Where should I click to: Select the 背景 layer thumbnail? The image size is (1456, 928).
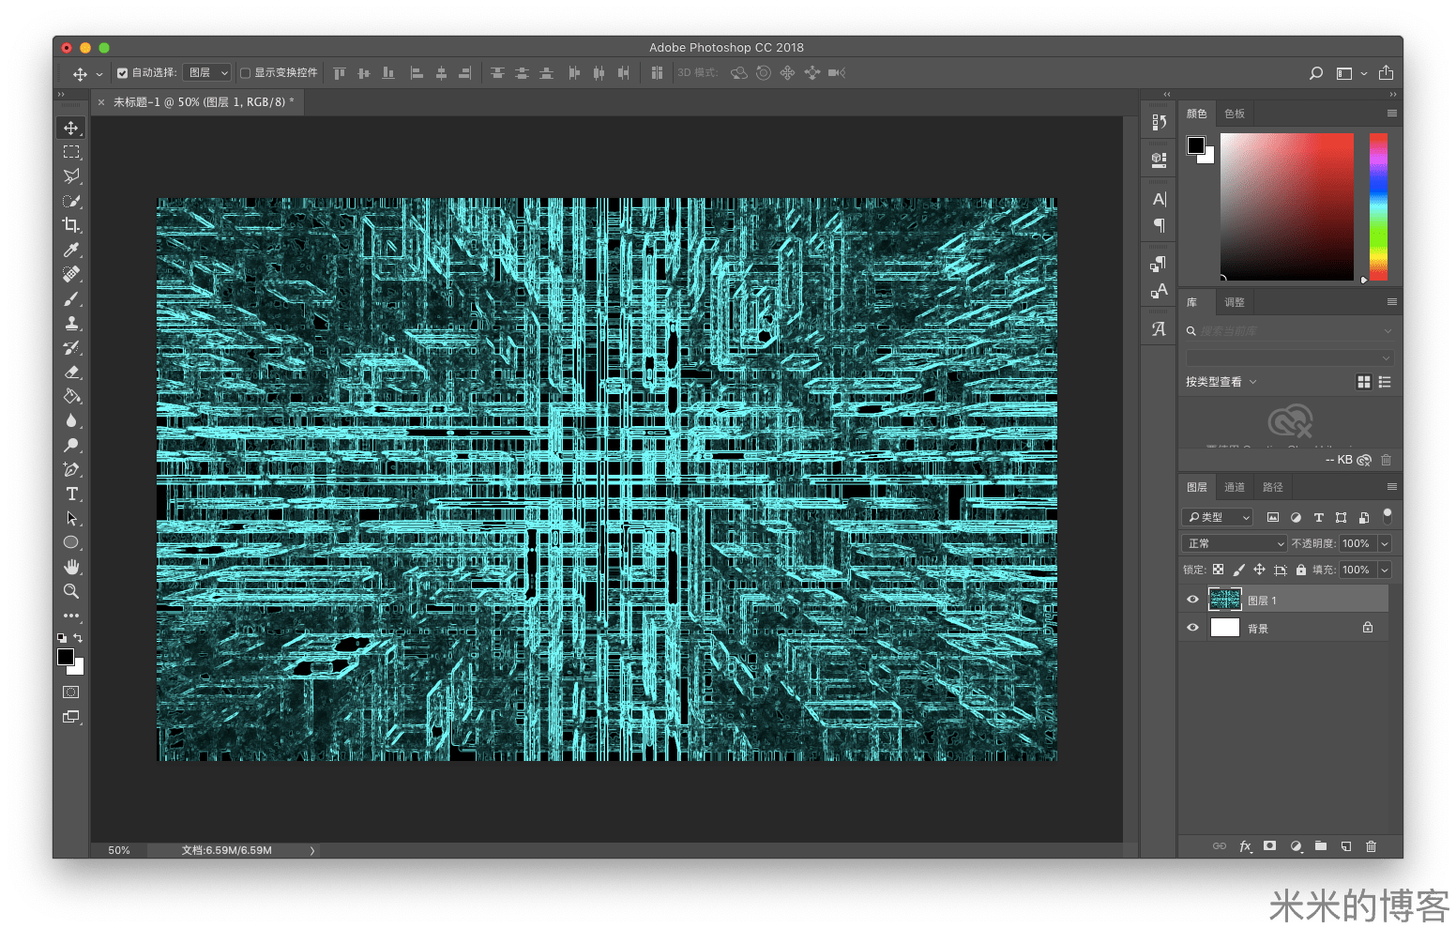click(1224, 628)
